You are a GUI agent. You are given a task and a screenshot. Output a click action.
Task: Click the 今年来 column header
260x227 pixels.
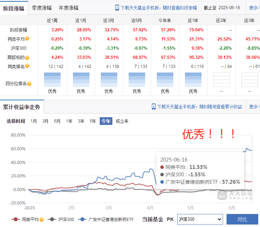(165, 20)
